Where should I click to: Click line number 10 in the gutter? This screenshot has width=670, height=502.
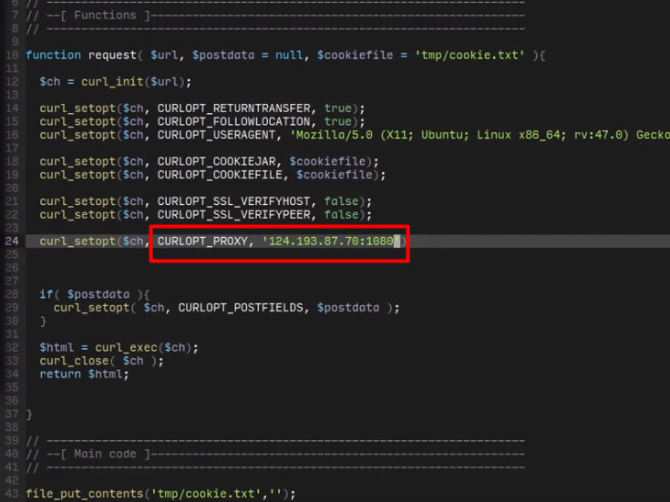(12, 55)
